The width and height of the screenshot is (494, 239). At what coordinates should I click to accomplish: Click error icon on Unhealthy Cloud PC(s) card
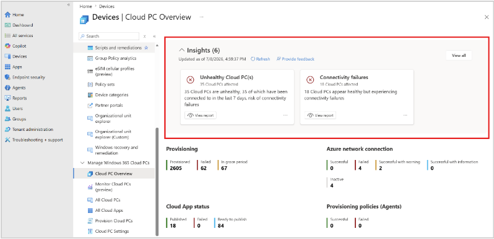click(x=190, y=80)
